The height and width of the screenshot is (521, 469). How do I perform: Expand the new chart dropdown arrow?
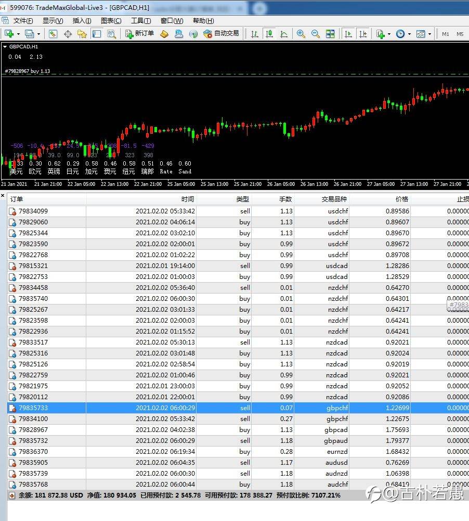[x=19, y=34]
